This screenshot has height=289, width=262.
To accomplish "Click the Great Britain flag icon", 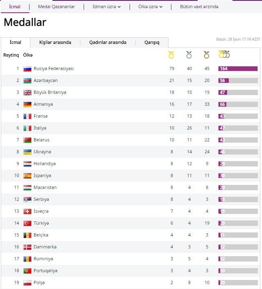I will [27, 93].
